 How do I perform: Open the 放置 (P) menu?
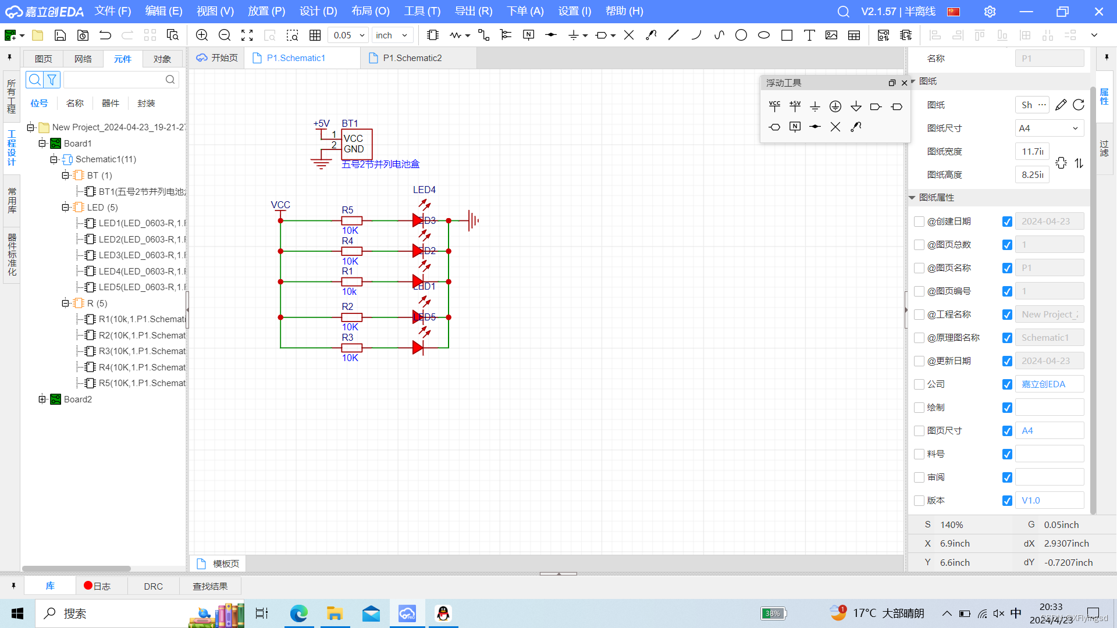pyautogui.click(x=266, y=11)
